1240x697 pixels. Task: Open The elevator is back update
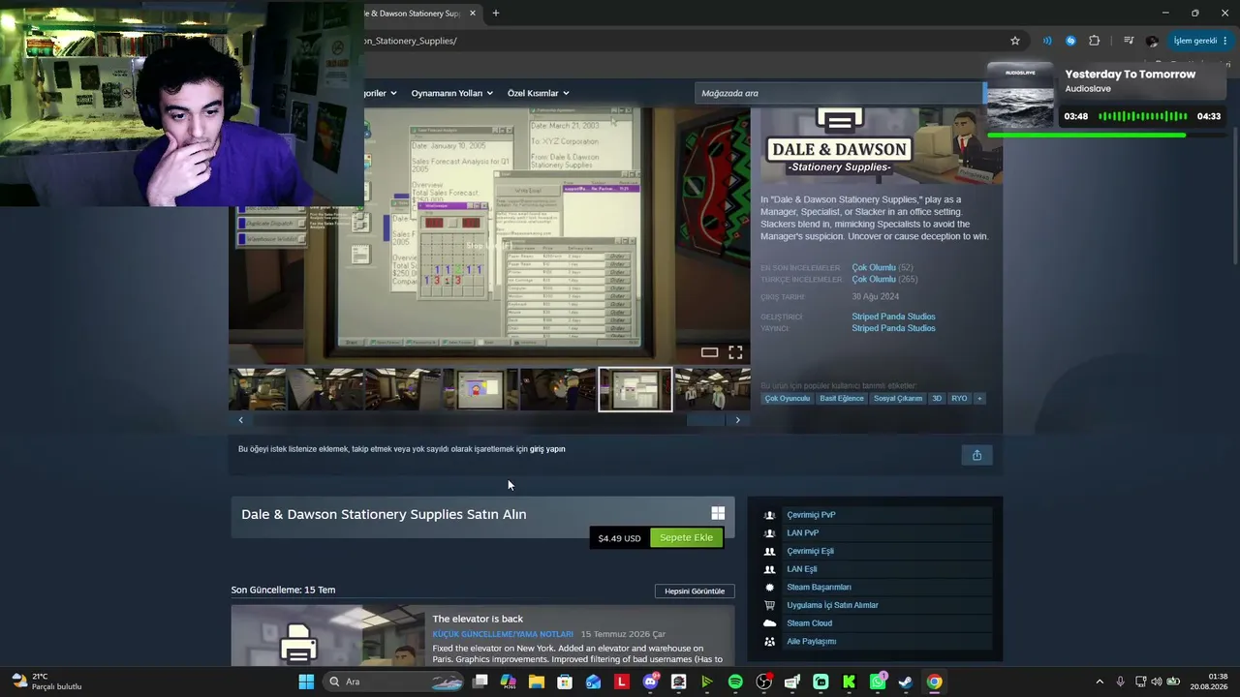coord(478,619)
